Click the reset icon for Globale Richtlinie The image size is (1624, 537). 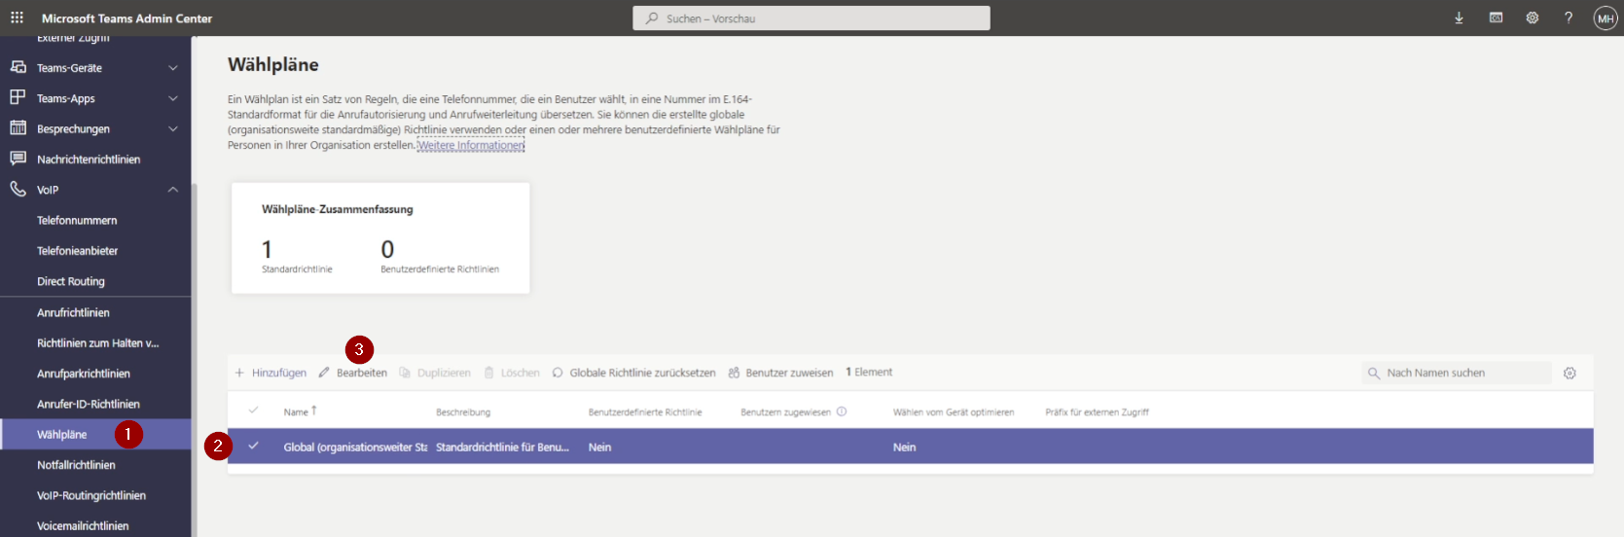click(x=558, y=373)
